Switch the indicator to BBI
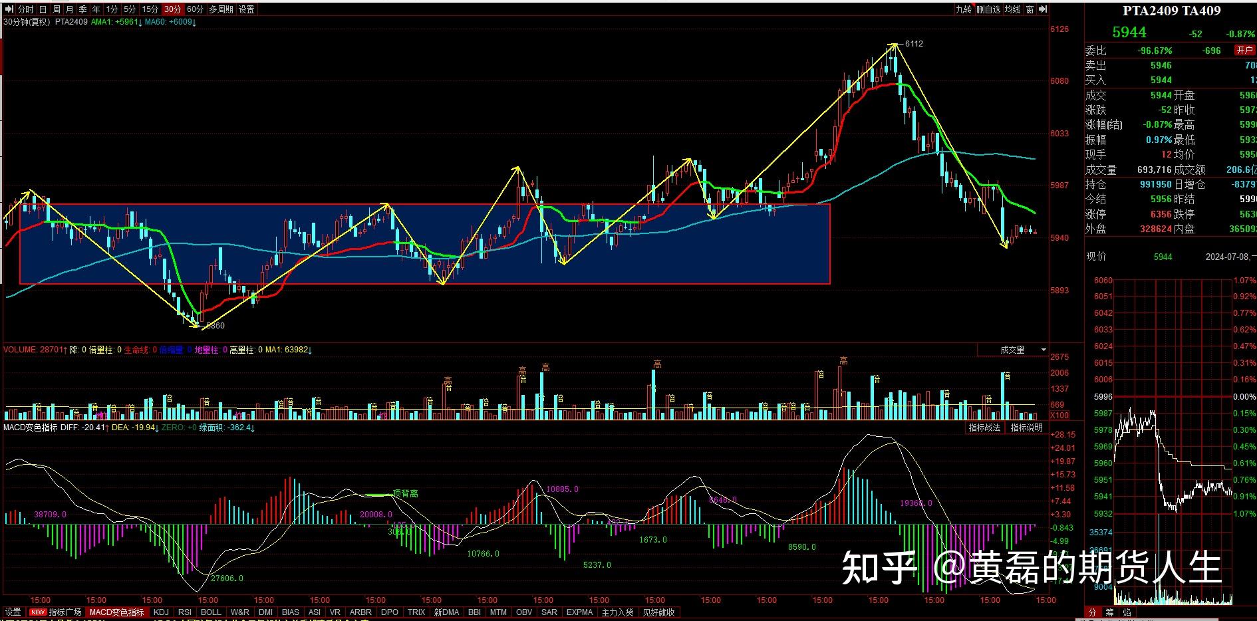Screen dimensions: 1257x621 click(474, 612)
